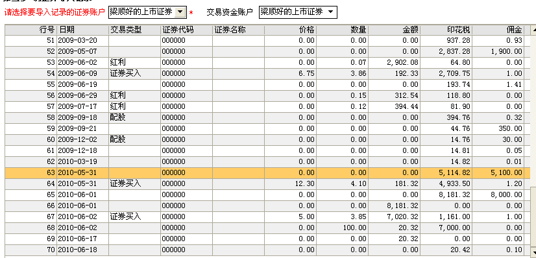Select highlighted row 63 dated 2010-05-31

264,172
